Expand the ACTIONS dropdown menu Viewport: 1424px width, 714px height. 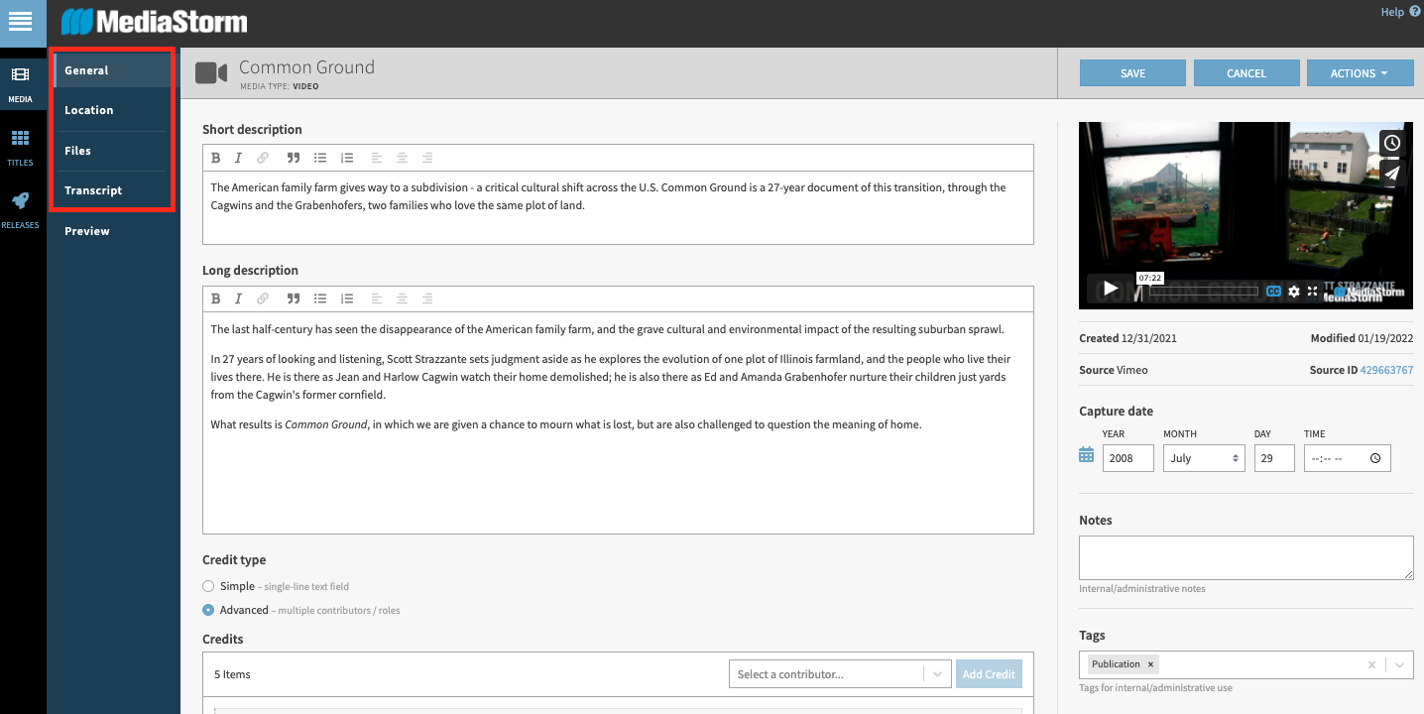click(1360, 72)
